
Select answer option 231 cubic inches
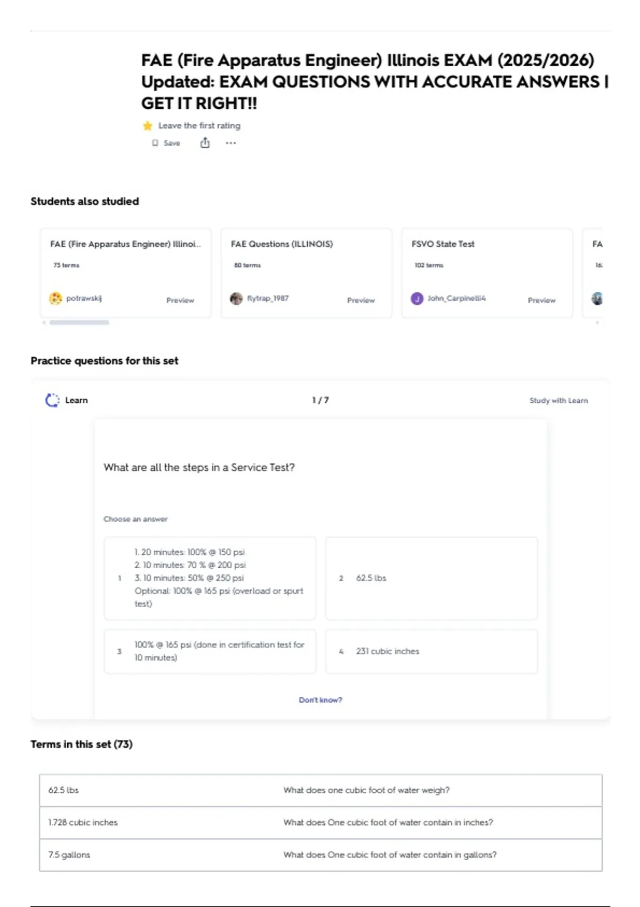pos(431,651)
